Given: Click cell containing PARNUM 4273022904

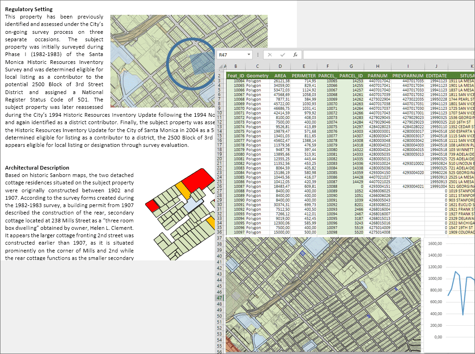Looking at the screenshot, I should [x=378, y=99].
